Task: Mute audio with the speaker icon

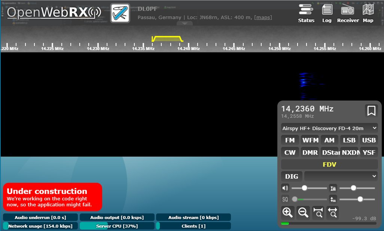Action: tap(285, 188)
